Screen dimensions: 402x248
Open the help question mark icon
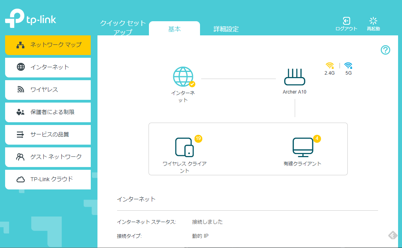click(x=385, y=50)
